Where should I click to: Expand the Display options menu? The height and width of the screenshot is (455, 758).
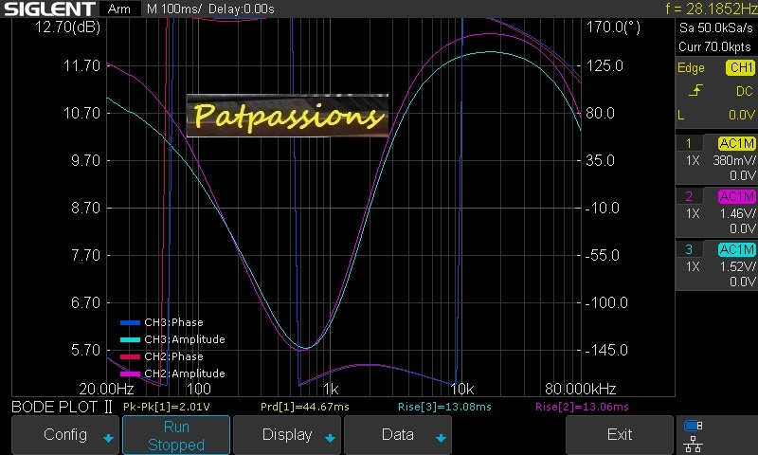point(287,435)
